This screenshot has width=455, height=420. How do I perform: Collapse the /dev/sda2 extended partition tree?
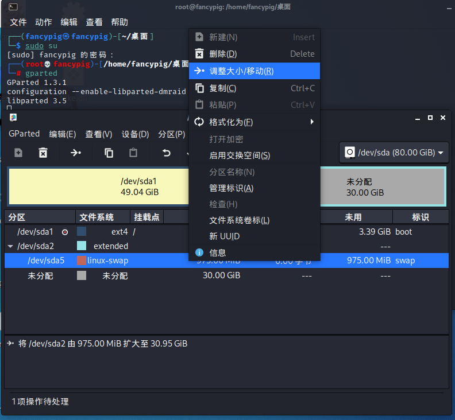(10, 246)
